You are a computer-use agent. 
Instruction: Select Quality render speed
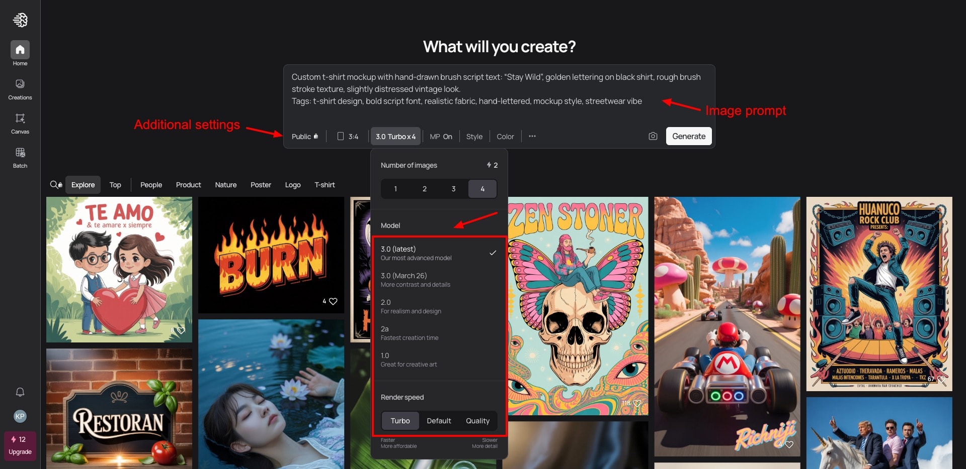click(x=477, y=421)
